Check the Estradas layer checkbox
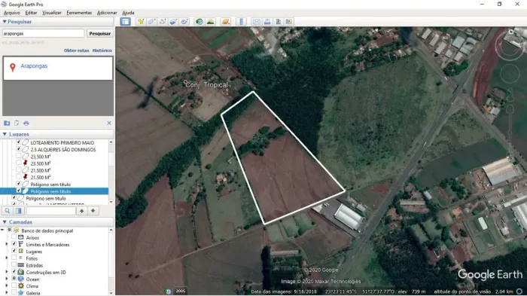 click(x=14, y=265)
